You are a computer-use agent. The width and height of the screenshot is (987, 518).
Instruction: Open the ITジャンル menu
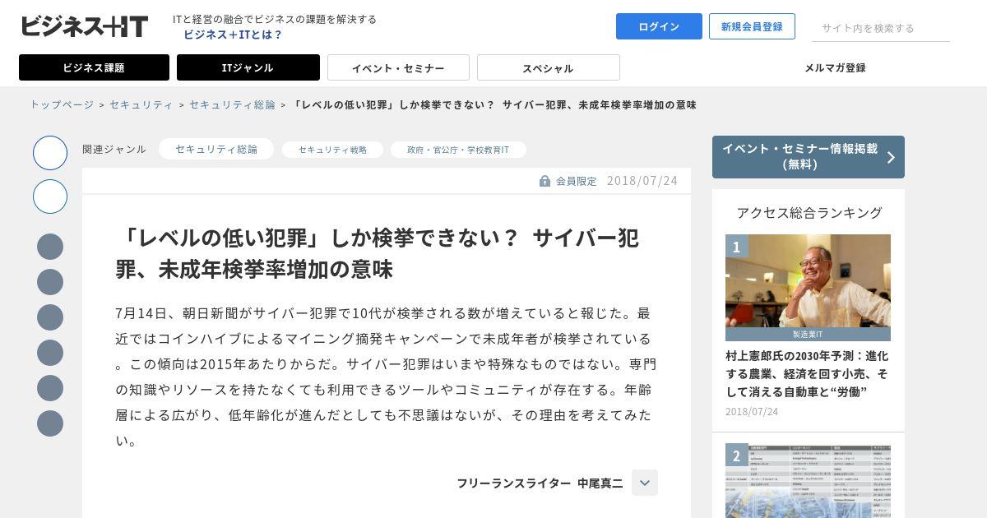click(248, 67)
